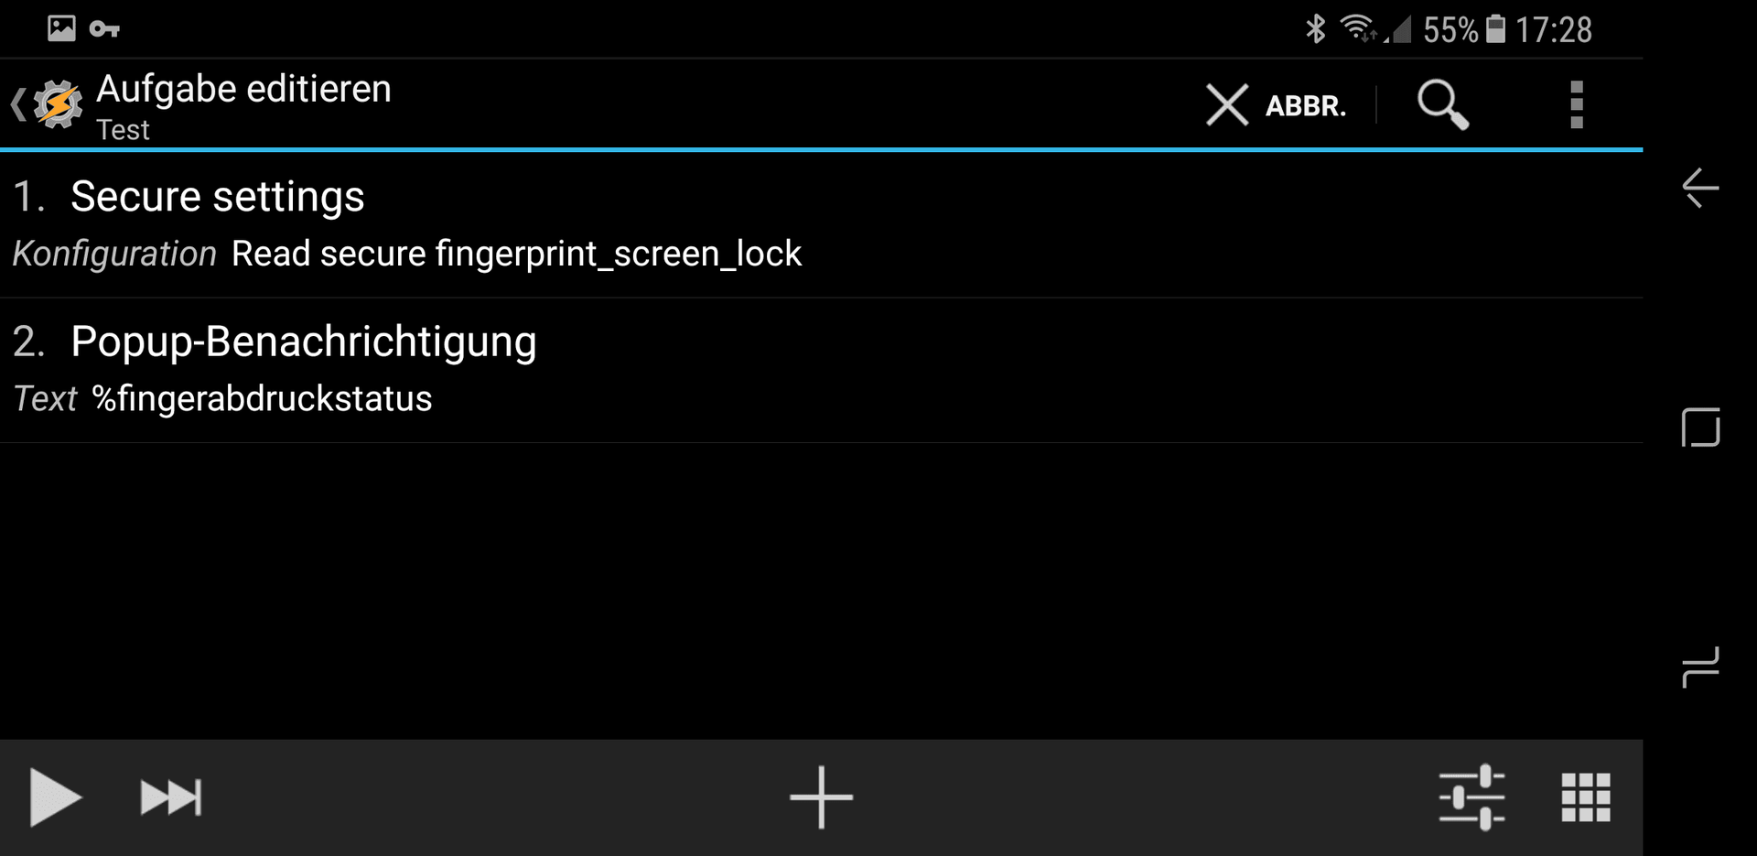1757x856 pixels.
Task: Add a new action with plus icon
Action: [x=821, y=797]
